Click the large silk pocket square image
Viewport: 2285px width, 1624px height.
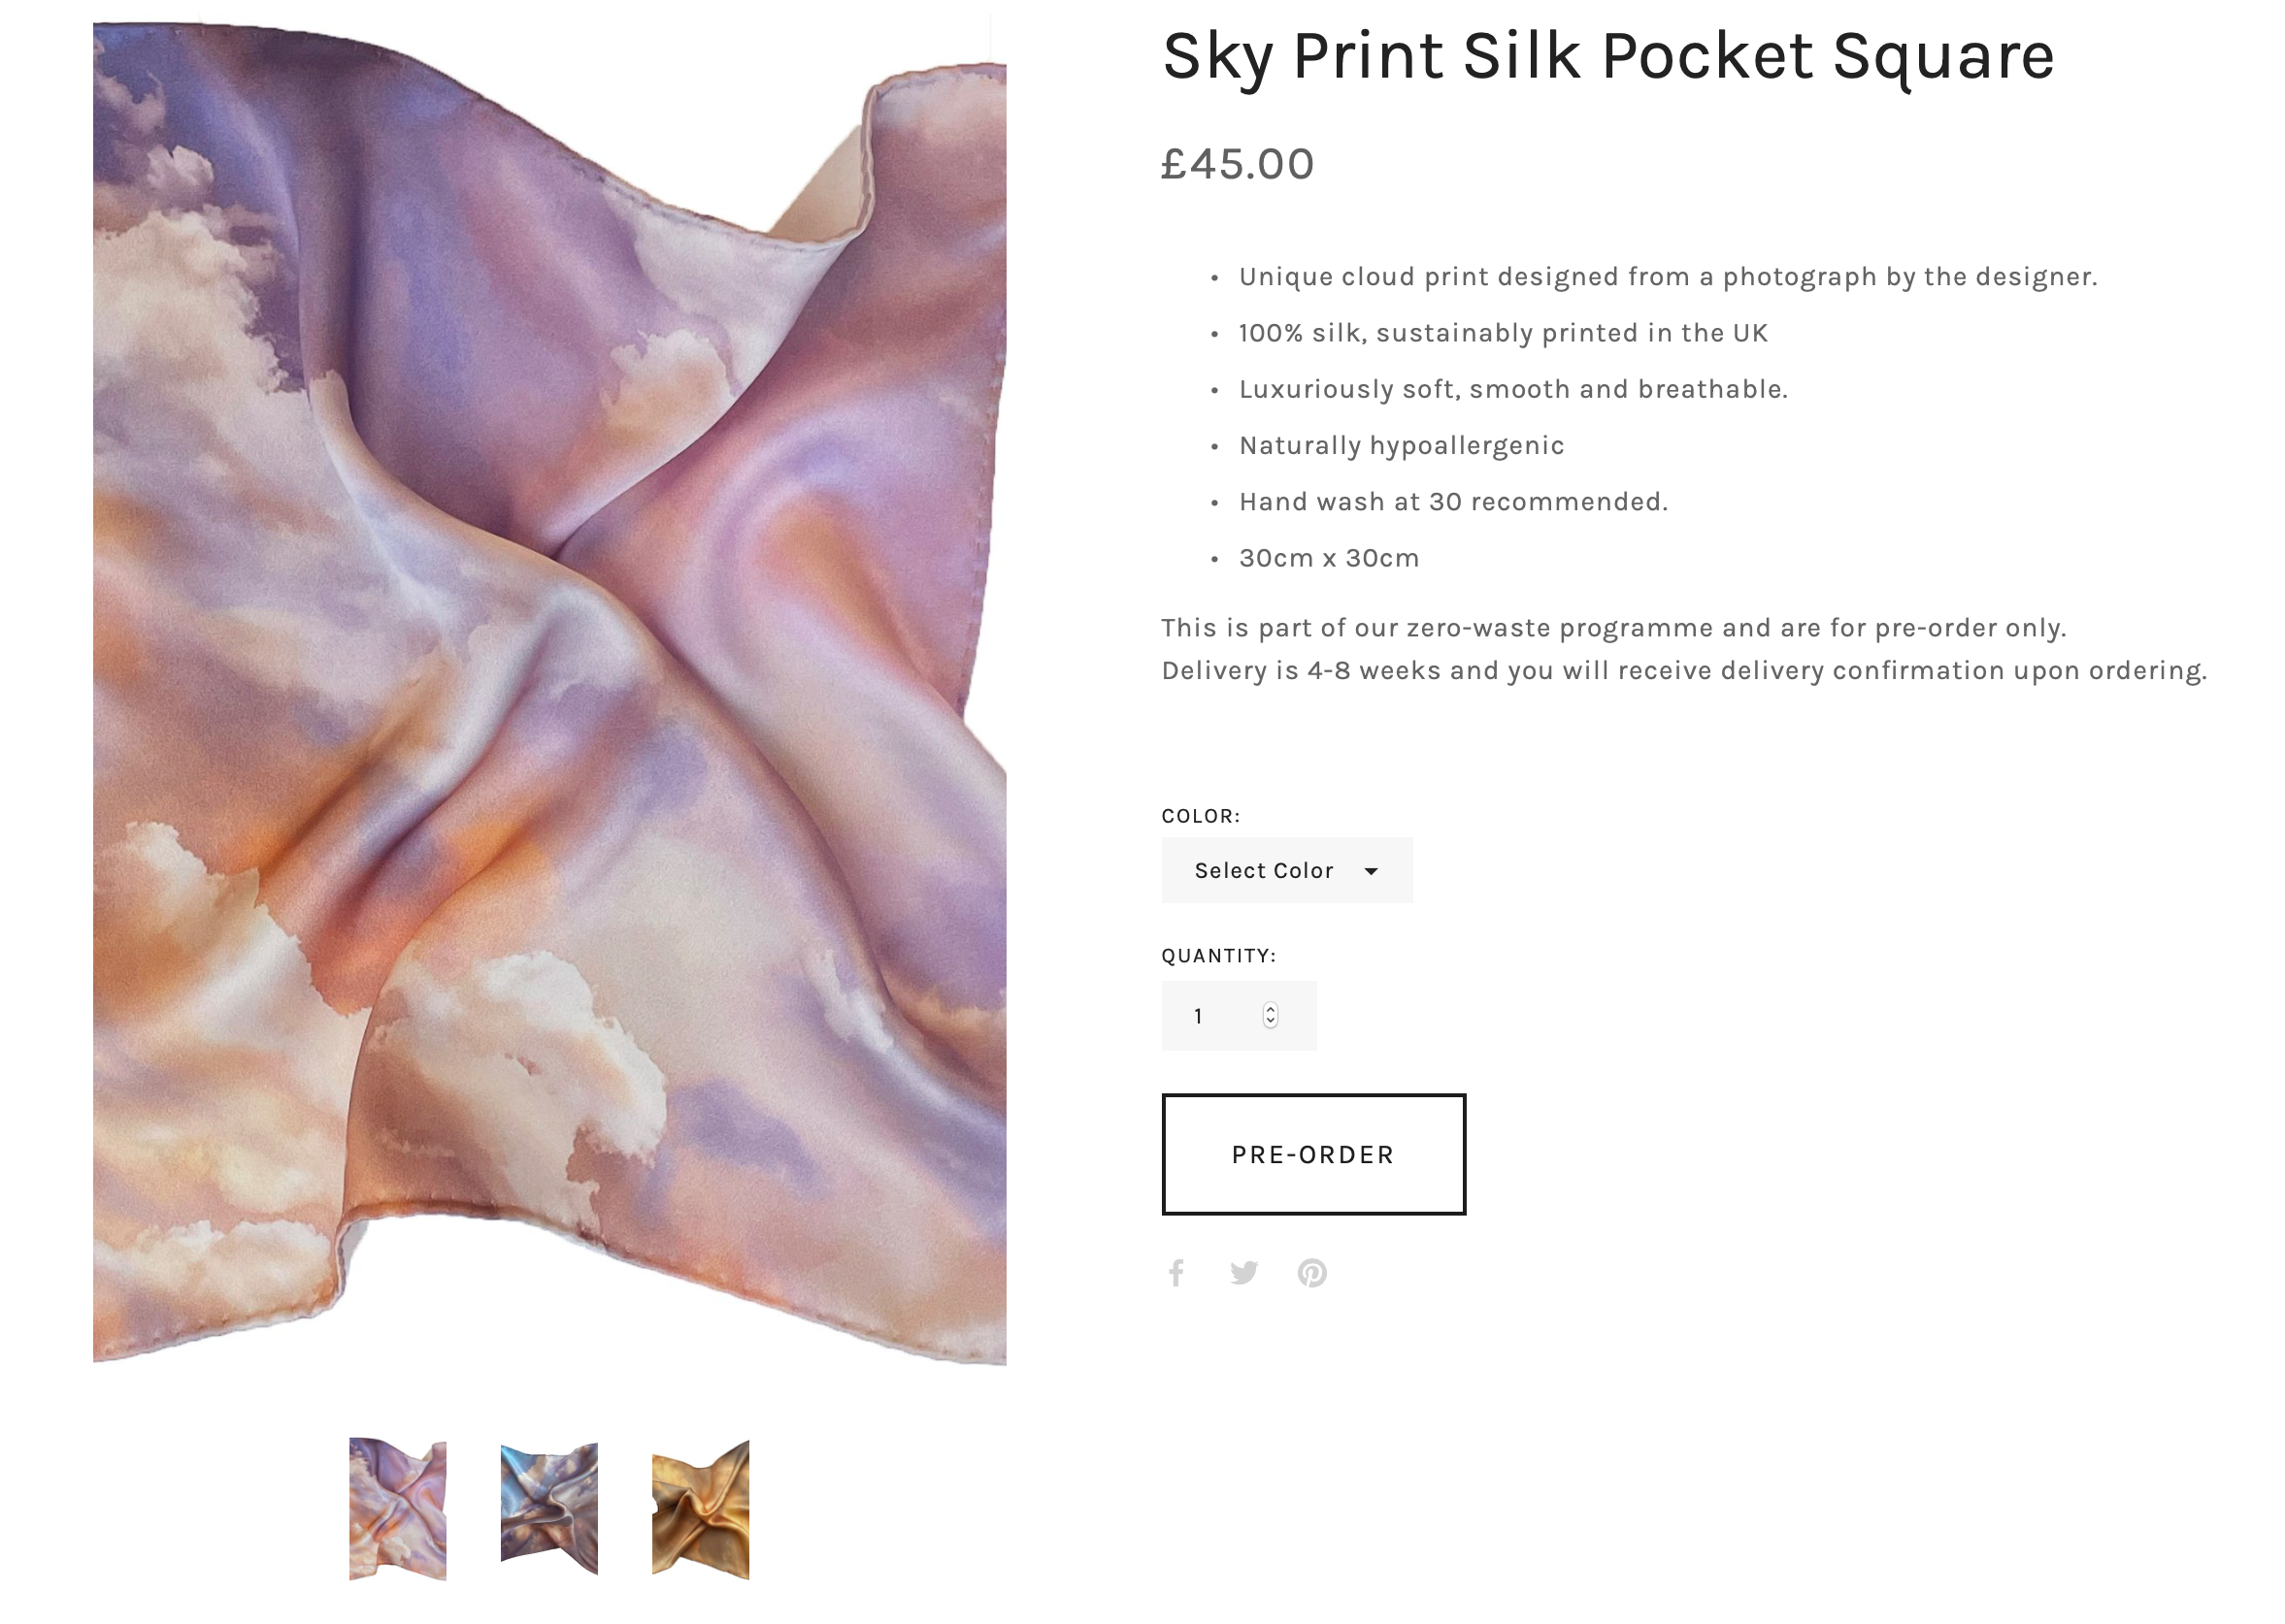[549, 692]
